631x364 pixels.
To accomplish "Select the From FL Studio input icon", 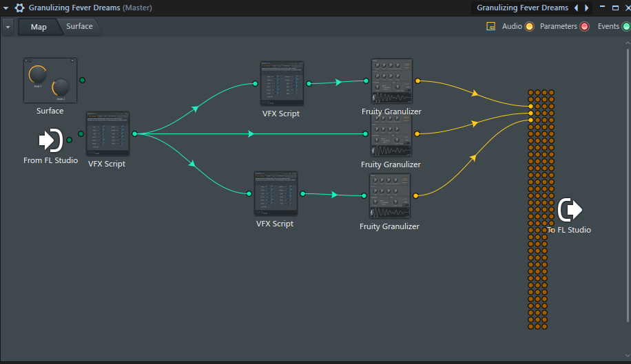I will 50,140.
